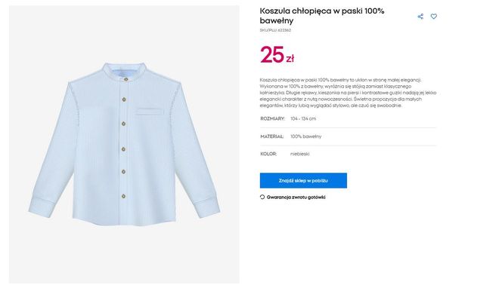Open the "Gwarancja zwrotu gotówki" link
This screenshot has height=291, width=502.
(x=296, y=198)
